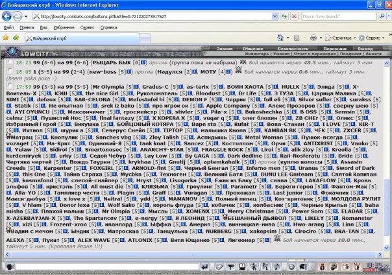Open the Файл menu
Image resolution: width=392 pixels, height=275 pixels.
point(8,27)
